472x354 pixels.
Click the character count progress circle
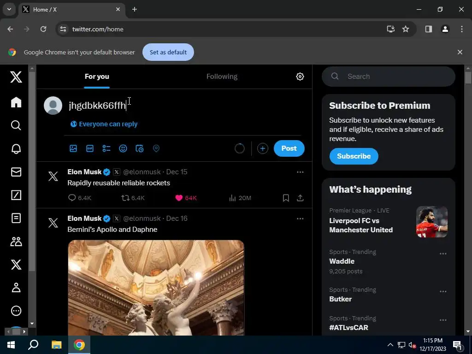click(x=240, y=148)
